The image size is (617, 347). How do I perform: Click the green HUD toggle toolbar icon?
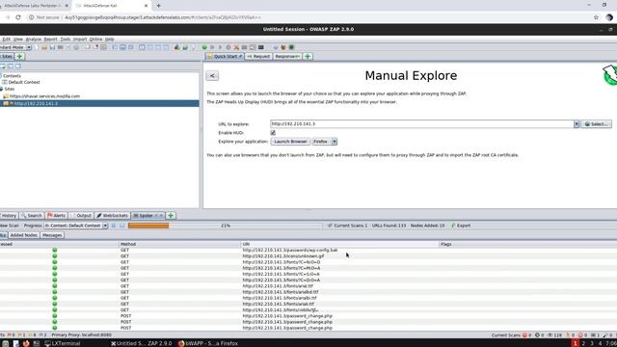(x=291, y=47)
